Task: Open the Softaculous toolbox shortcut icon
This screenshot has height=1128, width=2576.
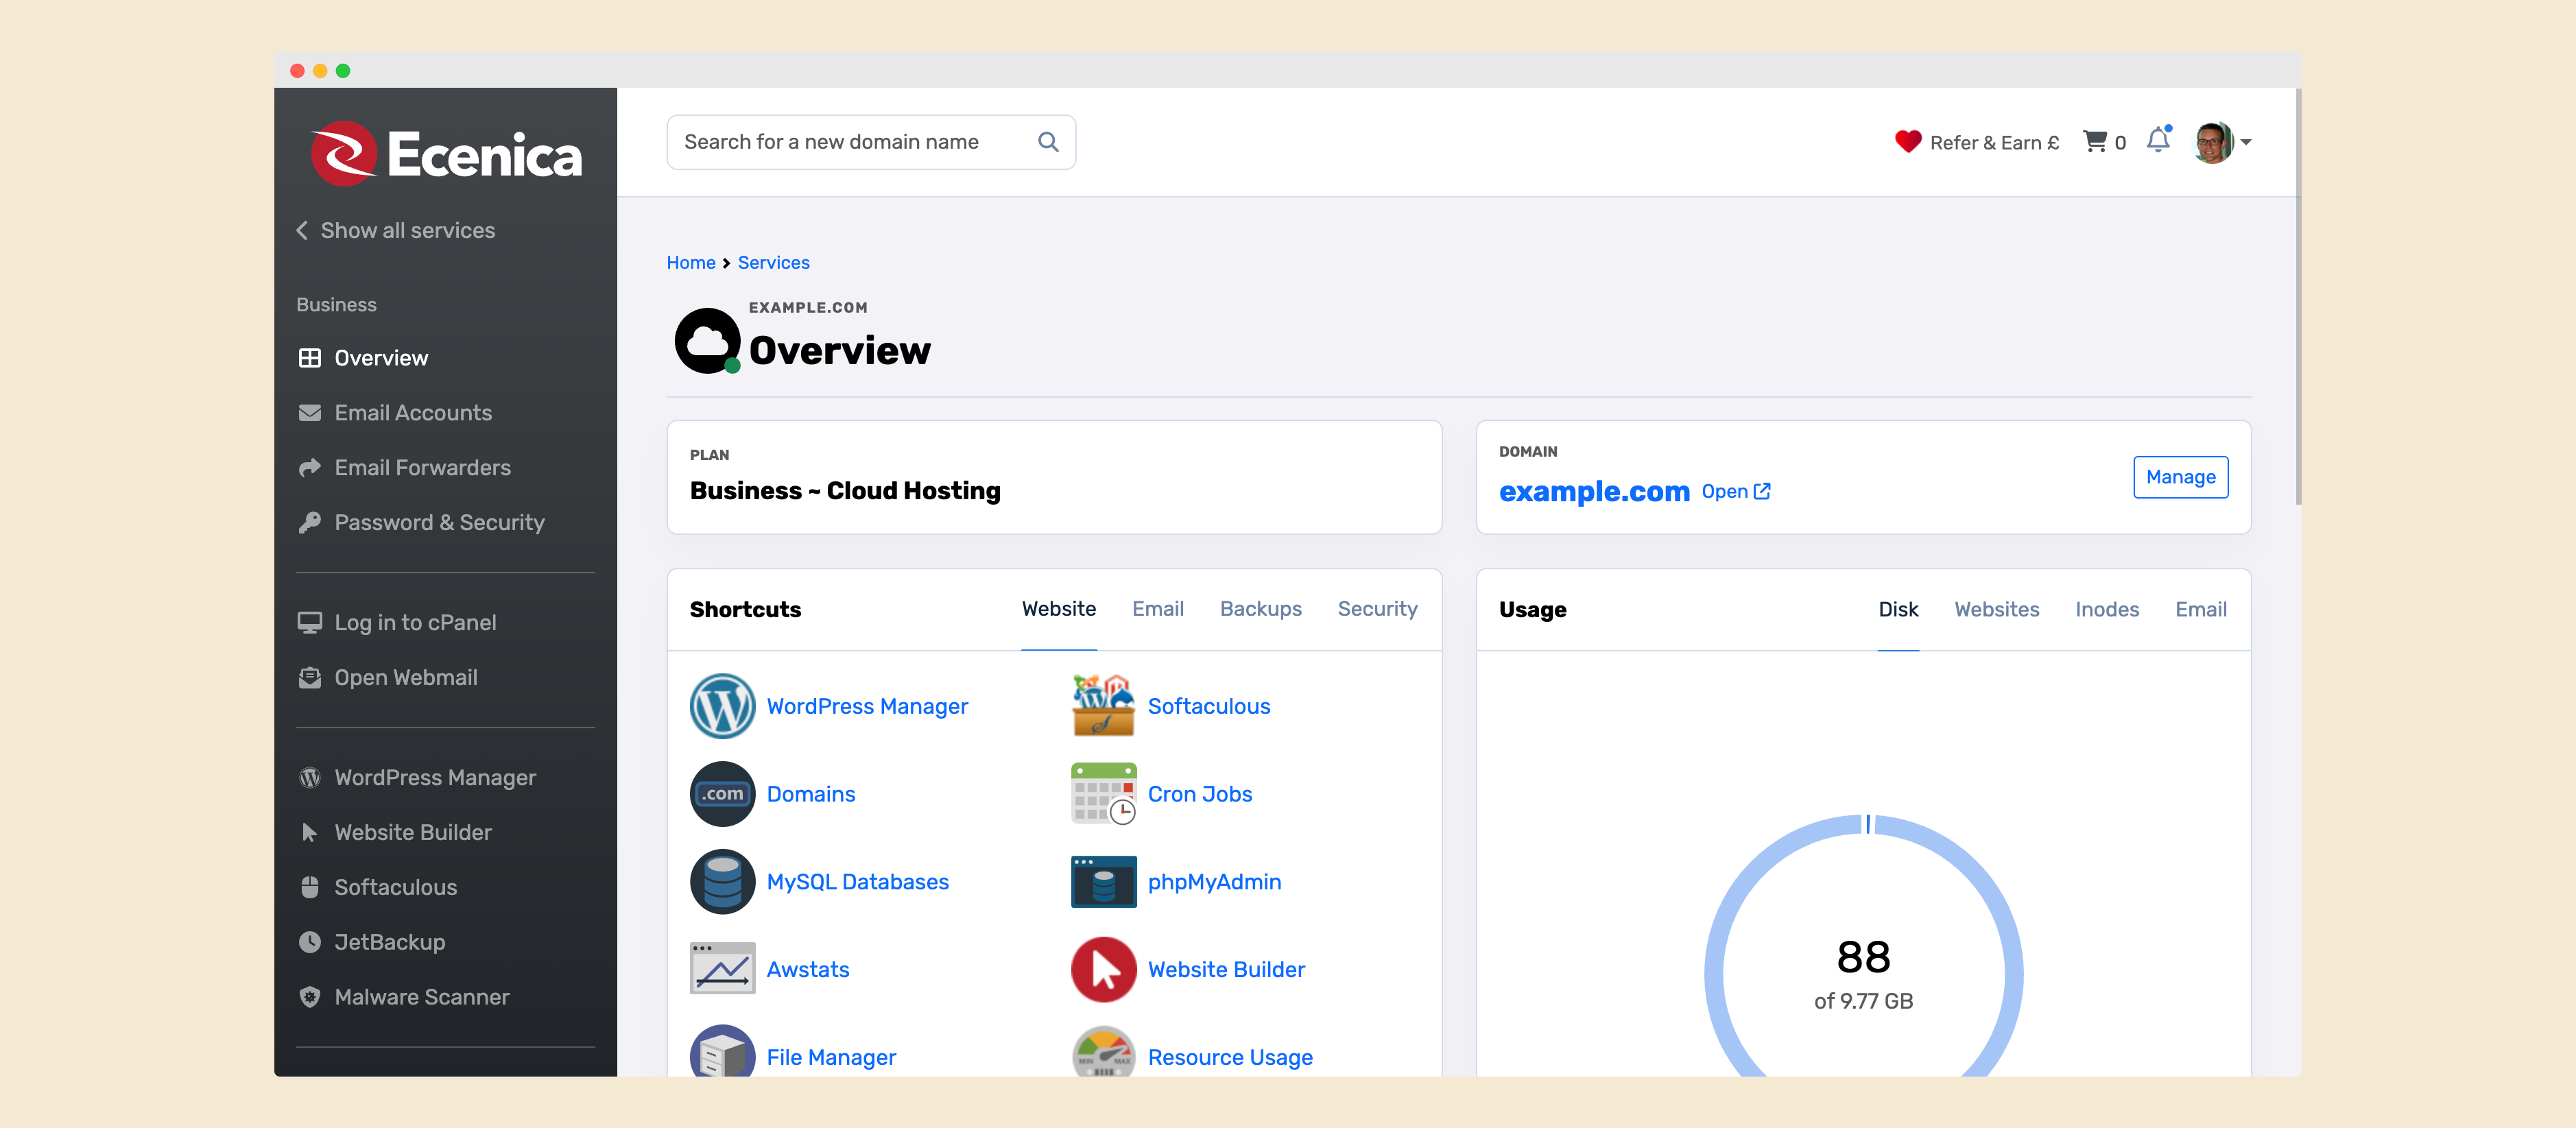Action: coord(1103,706)
